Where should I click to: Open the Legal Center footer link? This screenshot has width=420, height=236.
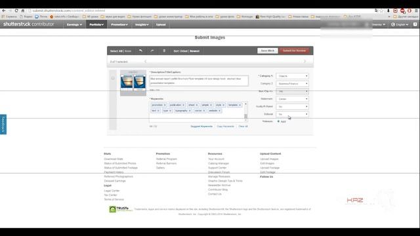pyautogui.click(x=112, y=191)
